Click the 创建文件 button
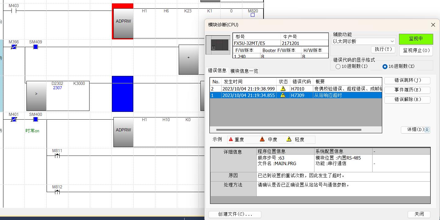 point(235,214)
